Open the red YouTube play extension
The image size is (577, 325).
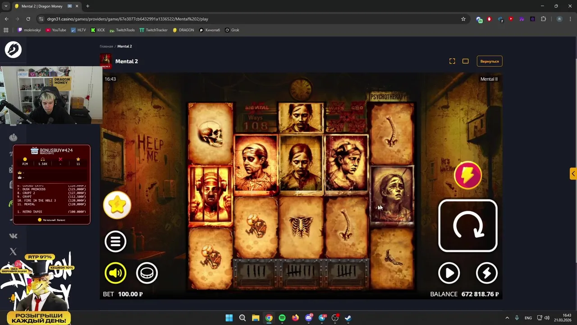(511, 19)
